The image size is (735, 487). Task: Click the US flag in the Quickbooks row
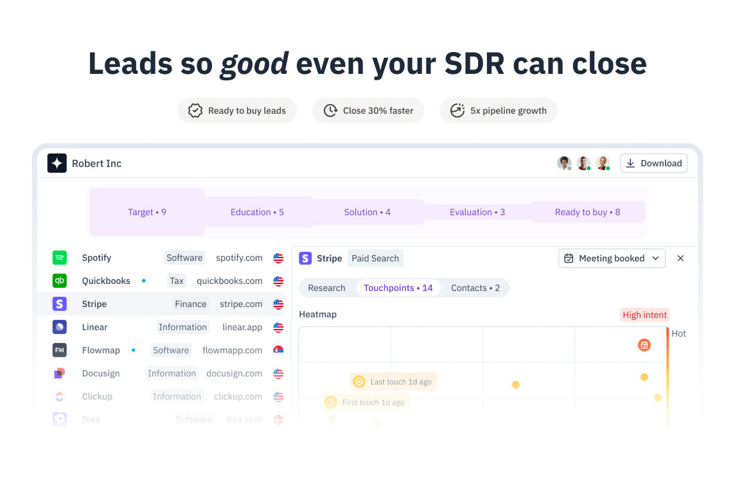pyautogui.click(x=278, y=281)
